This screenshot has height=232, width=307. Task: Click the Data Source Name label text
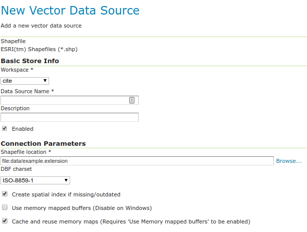[x=27, y=91]
